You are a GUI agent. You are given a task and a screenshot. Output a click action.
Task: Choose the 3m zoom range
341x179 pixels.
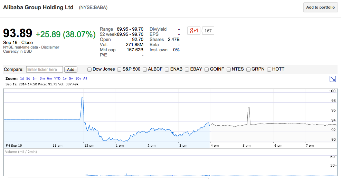42,78
